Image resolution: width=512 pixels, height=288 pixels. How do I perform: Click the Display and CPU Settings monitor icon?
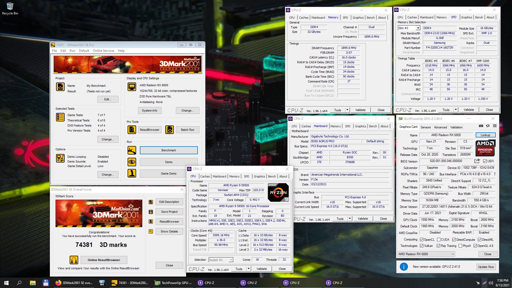(132, 87)
